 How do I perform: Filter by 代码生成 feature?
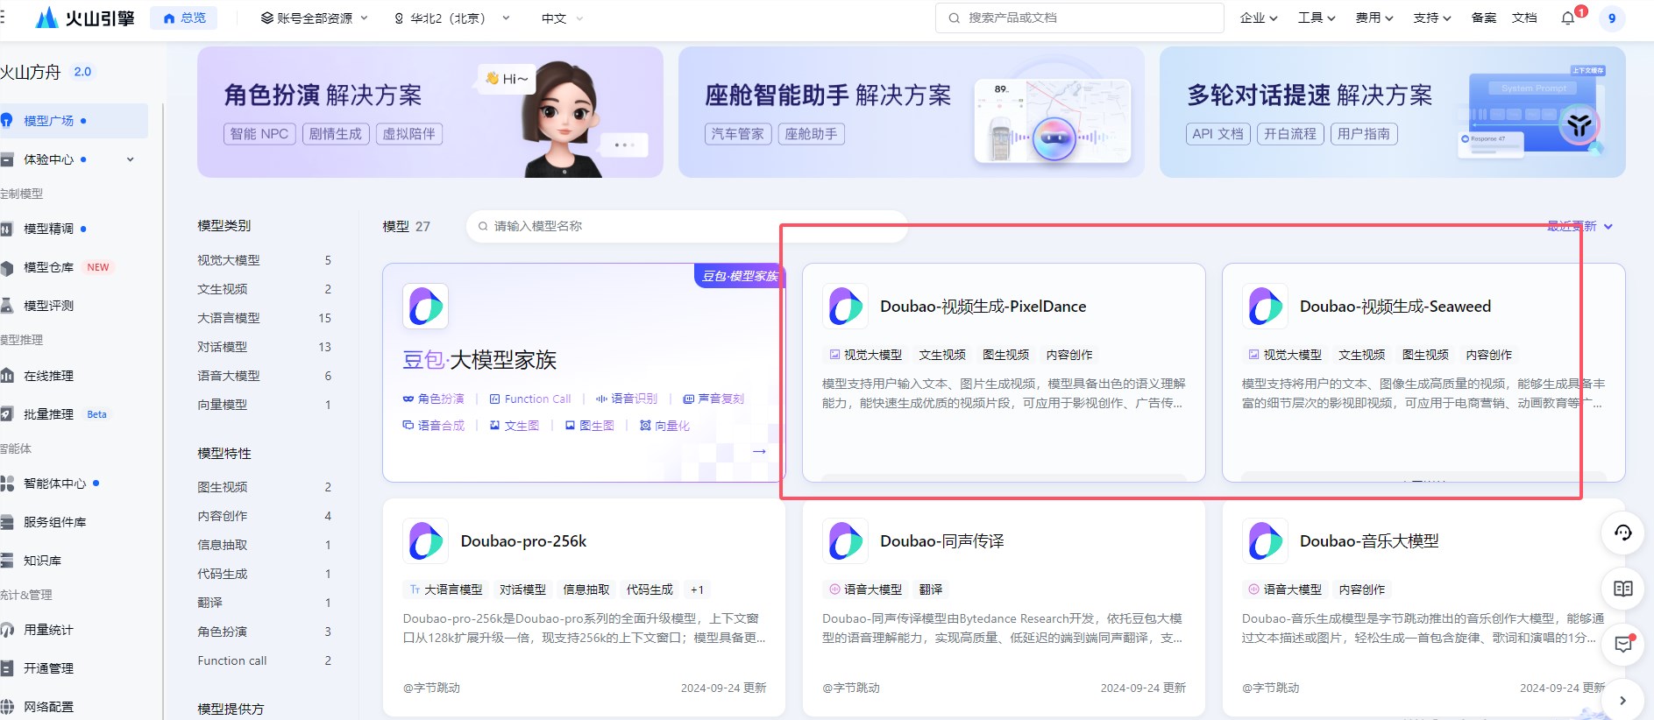(265, 574)
